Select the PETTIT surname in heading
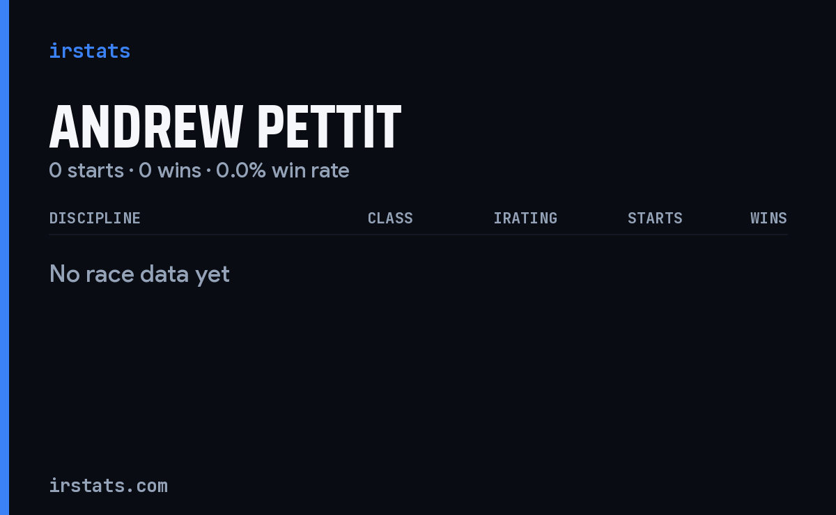Viewport: 836px width, 515px height. pos(330,127)
